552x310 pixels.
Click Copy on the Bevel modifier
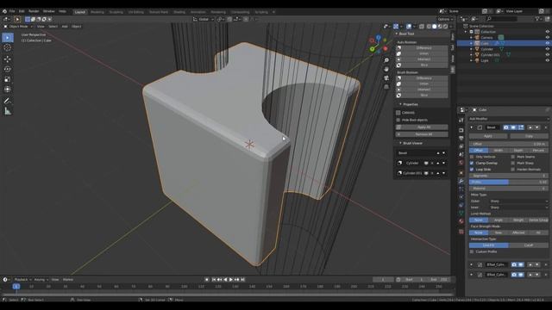tap(529, 136)
